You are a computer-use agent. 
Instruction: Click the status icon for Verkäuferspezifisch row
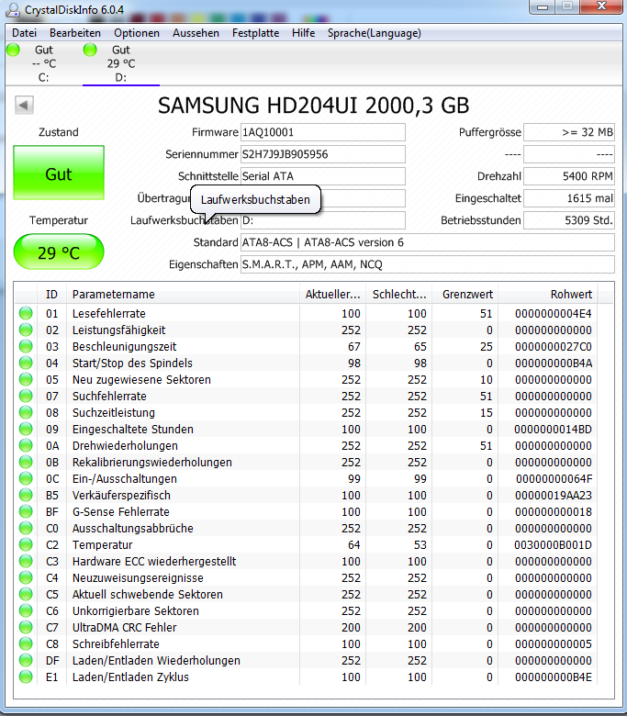26,495
